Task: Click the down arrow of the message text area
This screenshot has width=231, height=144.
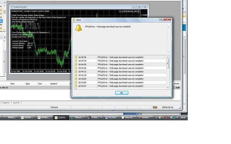Action: 168,52
